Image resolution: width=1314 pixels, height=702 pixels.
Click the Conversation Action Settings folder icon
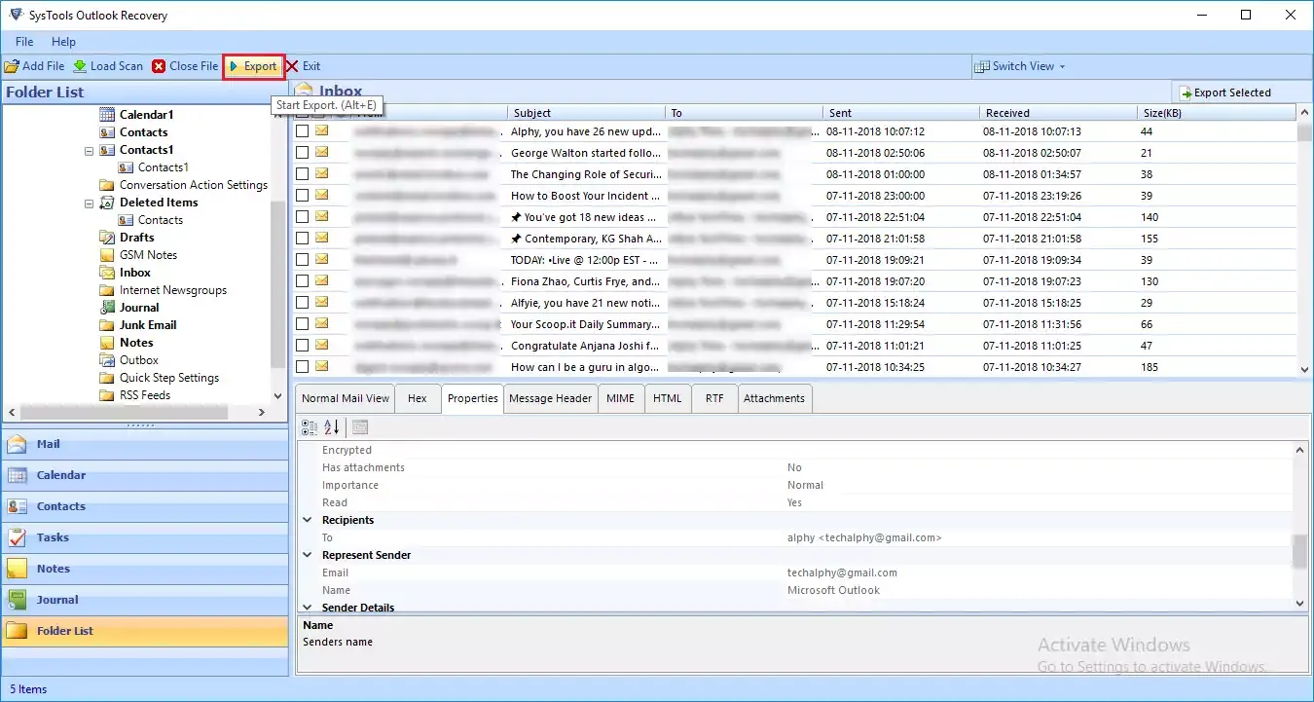107,185
